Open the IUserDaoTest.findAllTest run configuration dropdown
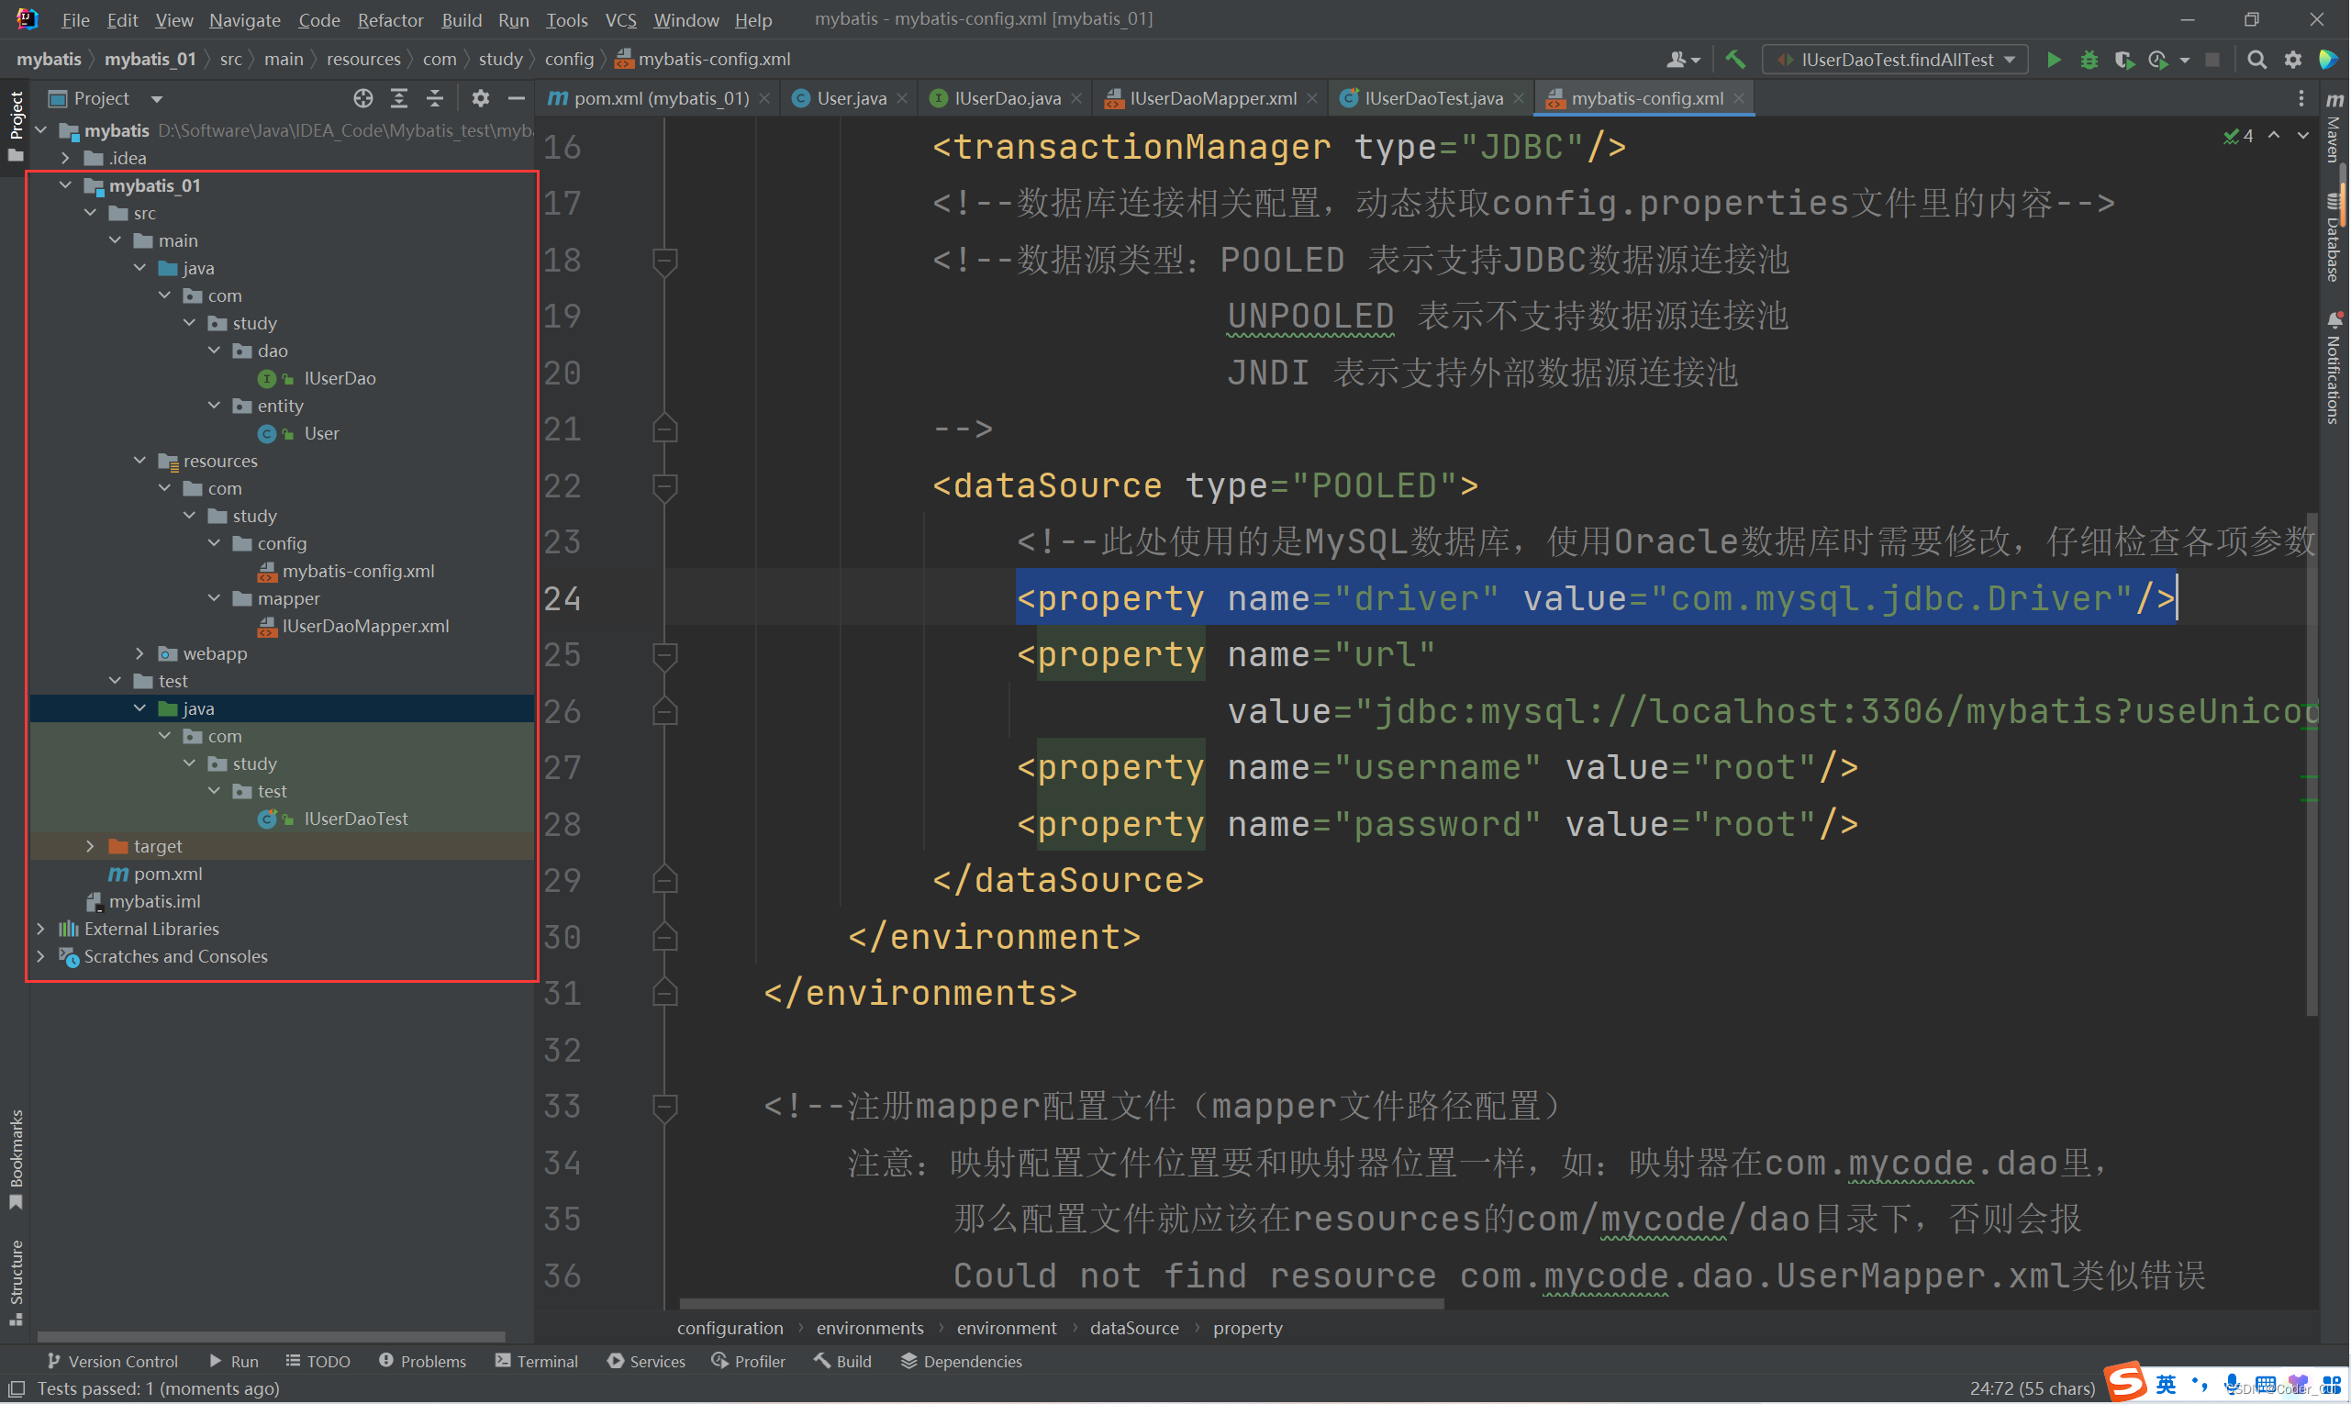This screenshot has height=1404, width=2351. (1895, 60)
